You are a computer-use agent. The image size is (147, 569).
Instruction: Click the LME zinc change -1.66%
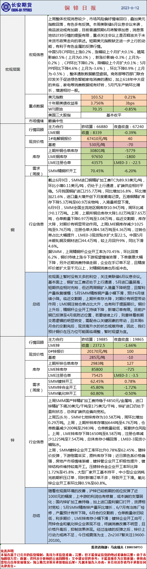130,345
